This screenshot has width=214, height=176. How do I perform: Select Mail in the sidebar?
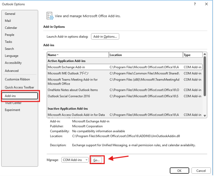click(8, 21)
